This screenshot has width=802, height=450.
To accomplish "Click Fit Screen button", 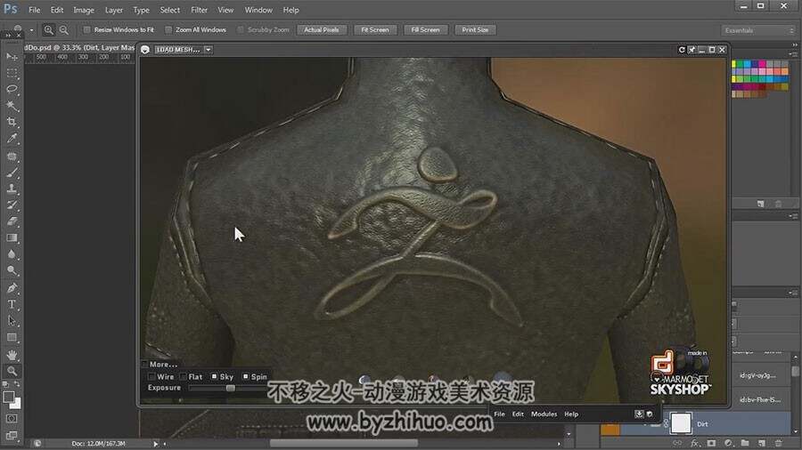I will [375, 30].
